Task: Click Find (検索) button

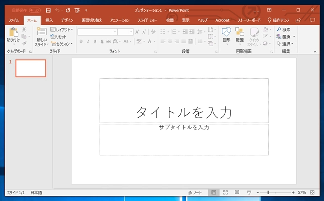Action: click(283, 30)
